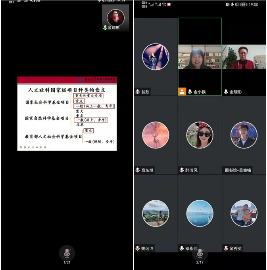Tap the 2/17 page indicator

click(x=200, y=262)
